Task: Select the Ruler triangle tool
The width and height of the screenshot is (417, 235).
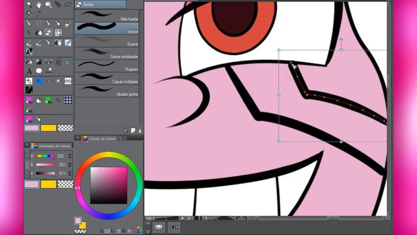Action: click(x=68, y=62)
